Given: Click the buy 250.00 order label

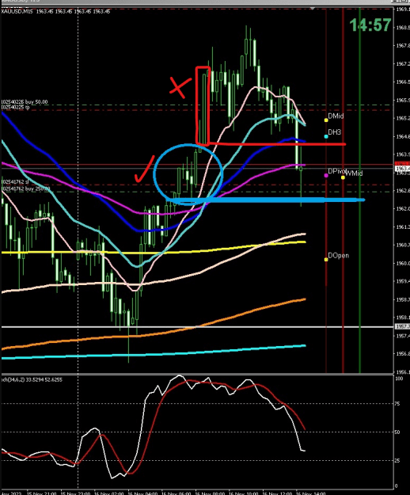Looking at the screenshot, I should click(26, 189).
